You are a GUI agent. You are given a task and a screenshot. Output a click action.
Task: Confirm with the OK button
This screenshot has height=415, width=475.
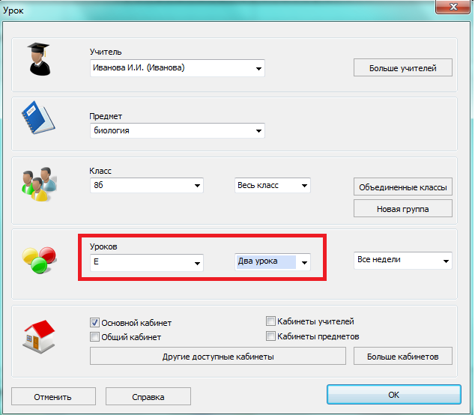point(393,395)
